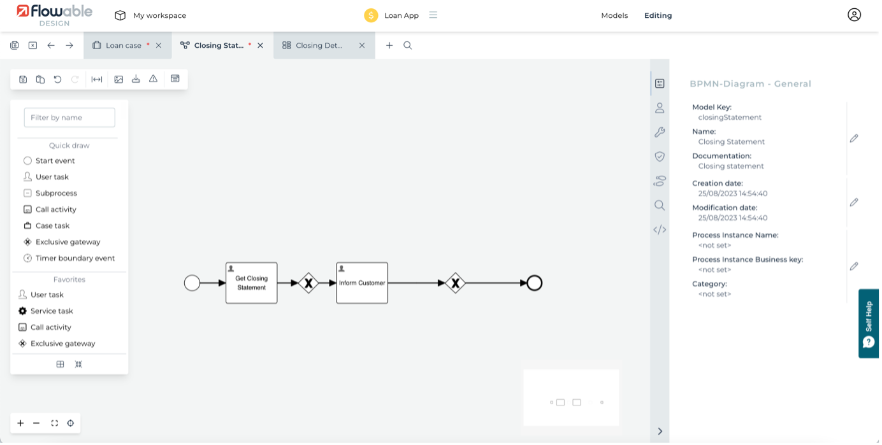
Task: Click the validation warning triangle icon
Action: click(153, 79)
